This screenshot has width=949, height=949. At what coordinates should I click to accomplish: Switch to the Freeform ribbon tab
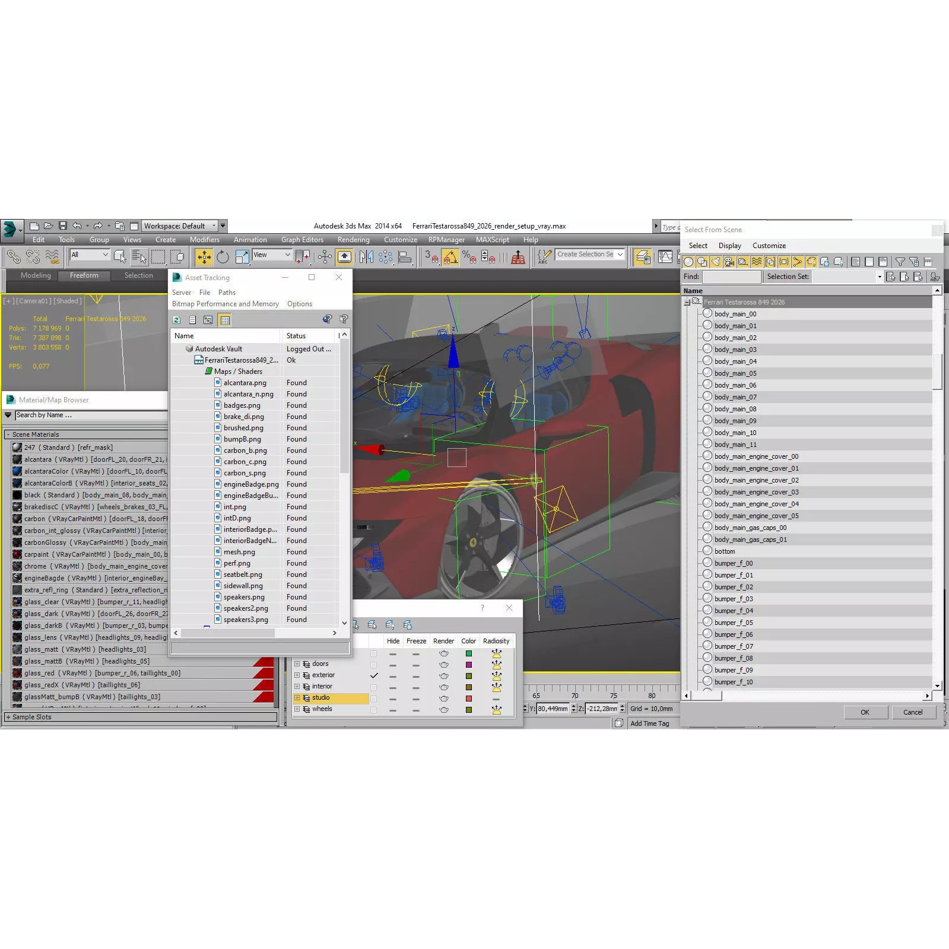[84, 275]
